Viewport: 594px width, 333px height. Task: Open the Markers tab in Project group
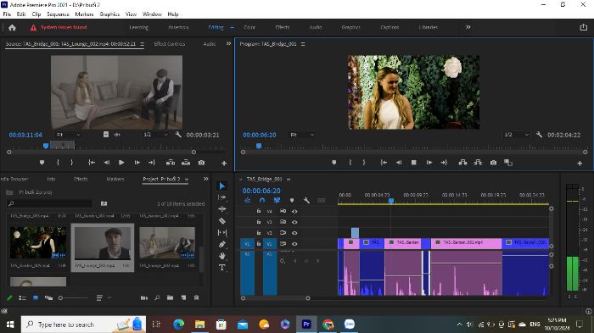point(115,179)
